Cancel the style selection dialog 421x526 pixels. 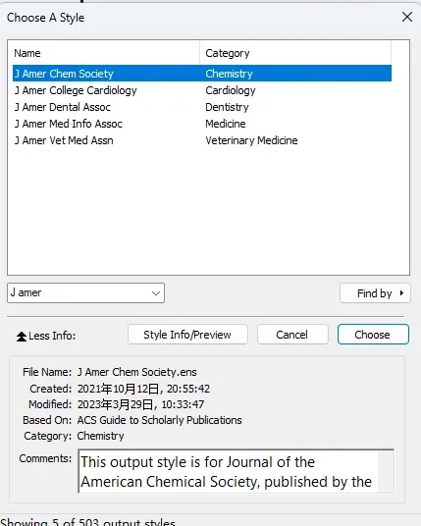(292, 335)
